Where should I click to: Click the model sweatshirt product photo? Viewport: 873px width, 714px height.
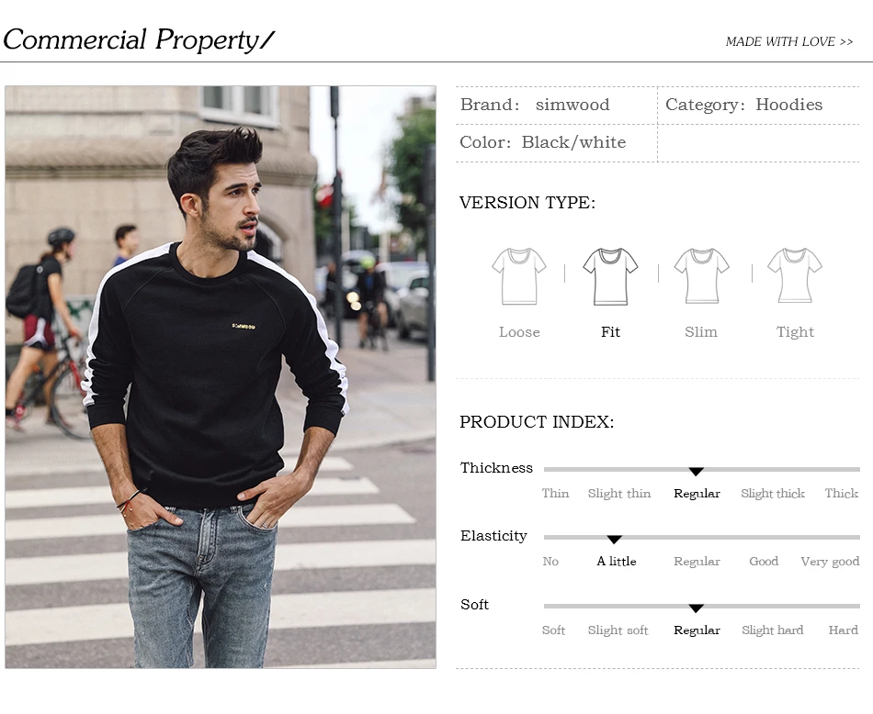tap(221, 377)
